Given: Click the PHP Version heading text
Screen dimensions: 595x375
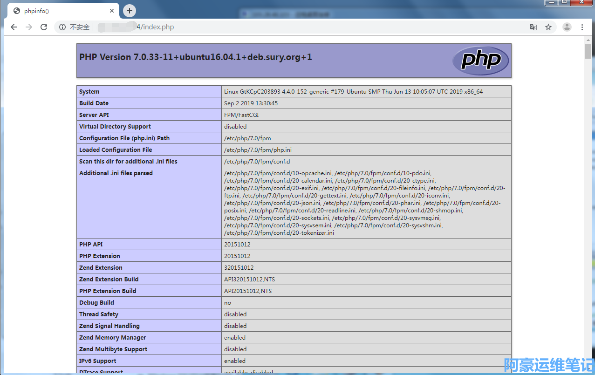Looking at the screenshot, I should [x=196, y=57].
